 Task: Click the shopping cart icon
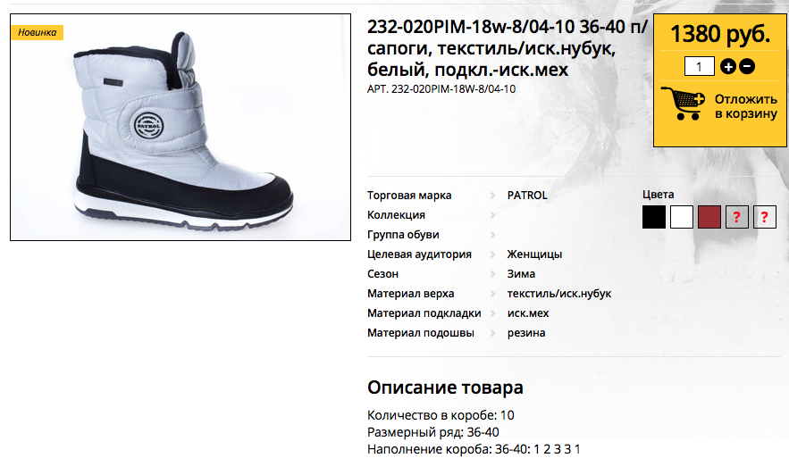coord(683,104)
